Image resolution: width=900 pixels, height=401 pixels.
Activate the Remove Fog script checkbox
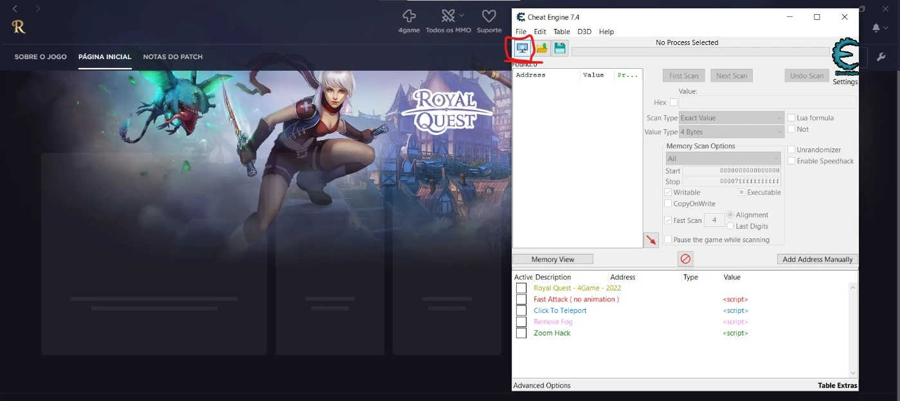pyautogui.click(x=521, y=322)
